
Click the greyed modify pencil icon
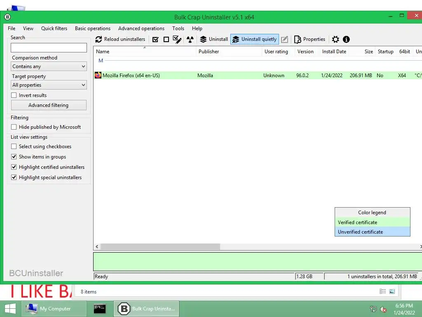coord(284,40)
